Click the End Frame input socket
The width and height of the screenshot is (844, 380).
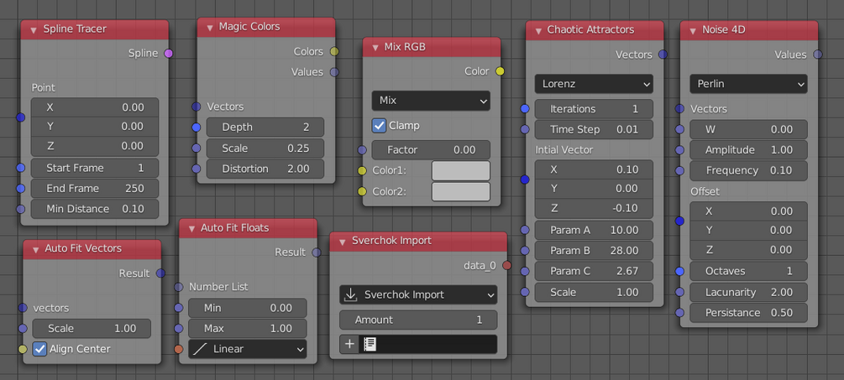click(x=20, y=188)
